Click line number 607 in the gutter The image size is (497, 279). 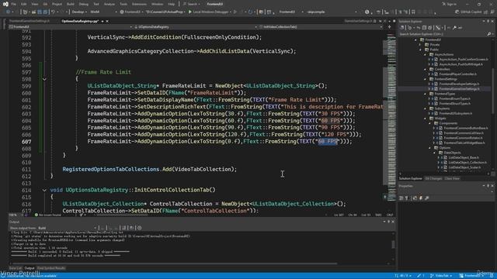(26, 141)
